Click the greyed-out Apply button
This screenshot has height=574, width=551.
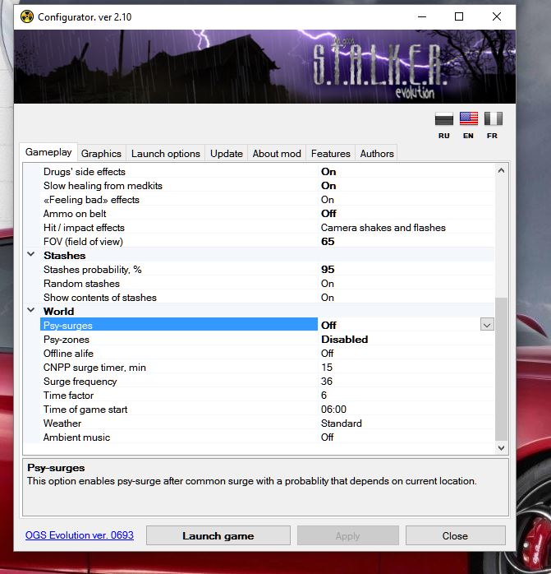347,535
